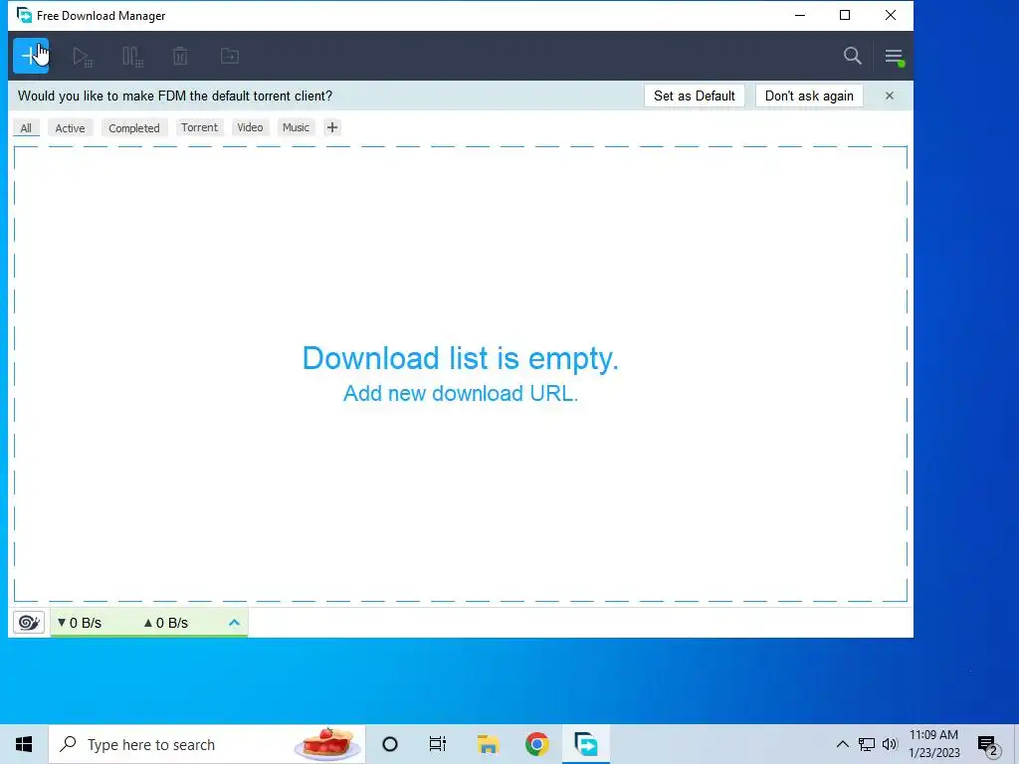Open the Music filter tab
The width and height of the screenshot is (1019, 764).
click(296, 127)
